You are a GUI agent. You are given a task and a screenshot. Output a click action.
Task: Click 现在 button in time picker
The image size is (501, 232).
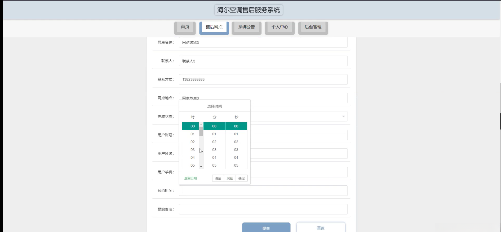230,178
